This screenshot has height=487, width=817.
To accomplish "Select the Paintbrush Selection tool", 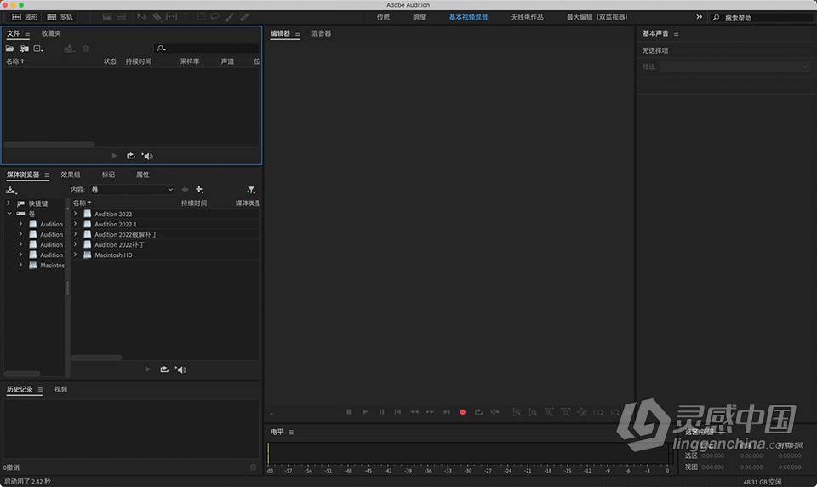I will pyautogui.click(x=229, y=17).
